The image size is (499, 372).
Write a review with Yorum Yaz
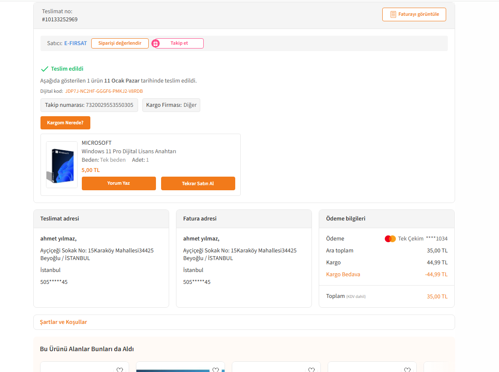click(119, 183)
